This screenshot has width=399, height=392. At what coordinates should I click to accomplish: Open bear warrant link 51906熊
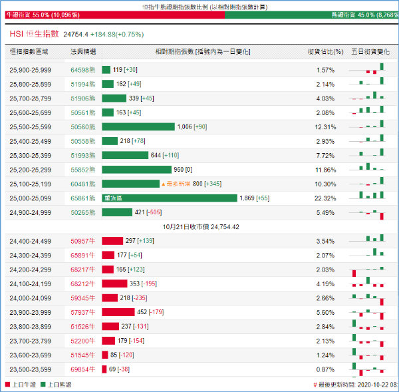click(x=83, y=98)
